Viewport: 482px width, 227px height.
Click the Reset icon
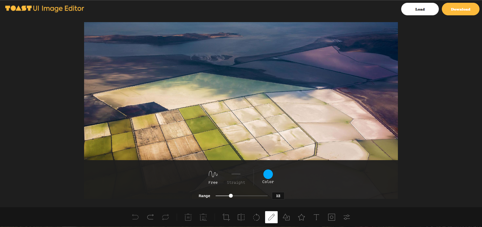[165, 217]
